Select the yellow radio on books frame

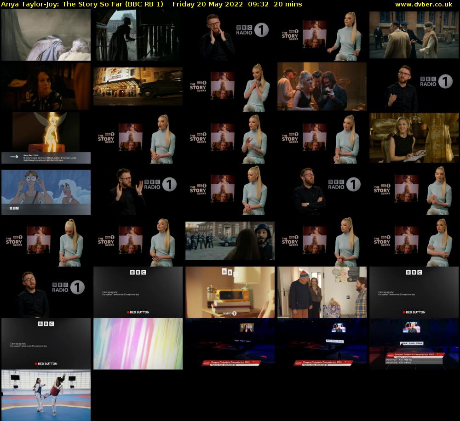(230, 292)
